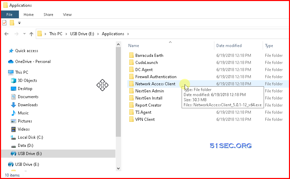
Task: Click the Data (D:) drive icon
Action: [x=13, y=146]
